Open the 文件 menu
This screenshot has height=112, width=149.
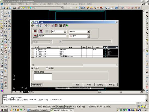click(x=6, y=4)
